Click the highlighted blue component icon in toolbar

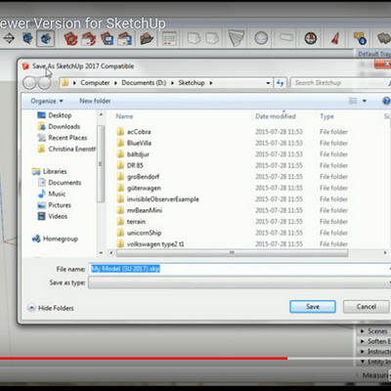45,38
